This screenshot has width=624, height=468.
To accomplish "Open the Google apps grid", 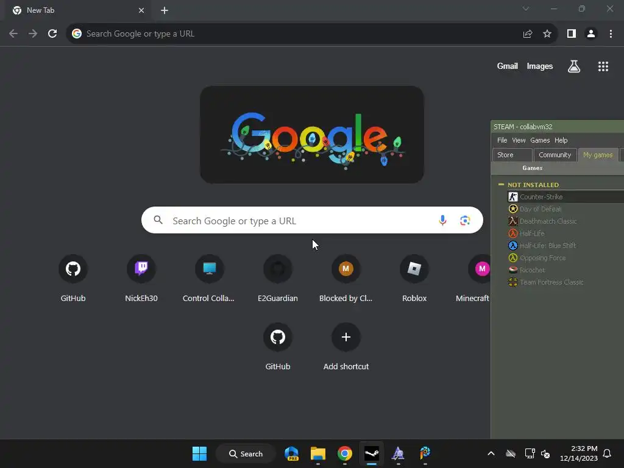I will [x=603, y=66].
